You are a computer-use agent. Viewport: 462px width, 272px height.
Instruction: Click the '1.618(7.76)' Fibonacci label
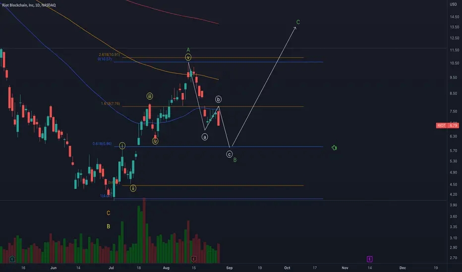click(111, 103)
